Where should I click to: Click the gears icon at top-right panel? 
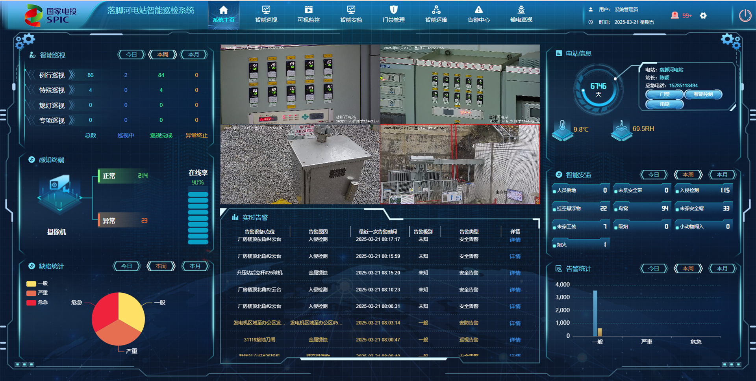click(730, 41)
